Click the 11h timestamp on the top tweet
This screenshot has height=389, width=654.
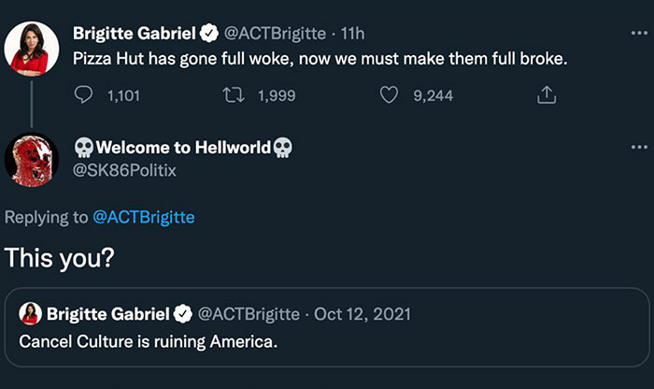click(x=351, y=35)
